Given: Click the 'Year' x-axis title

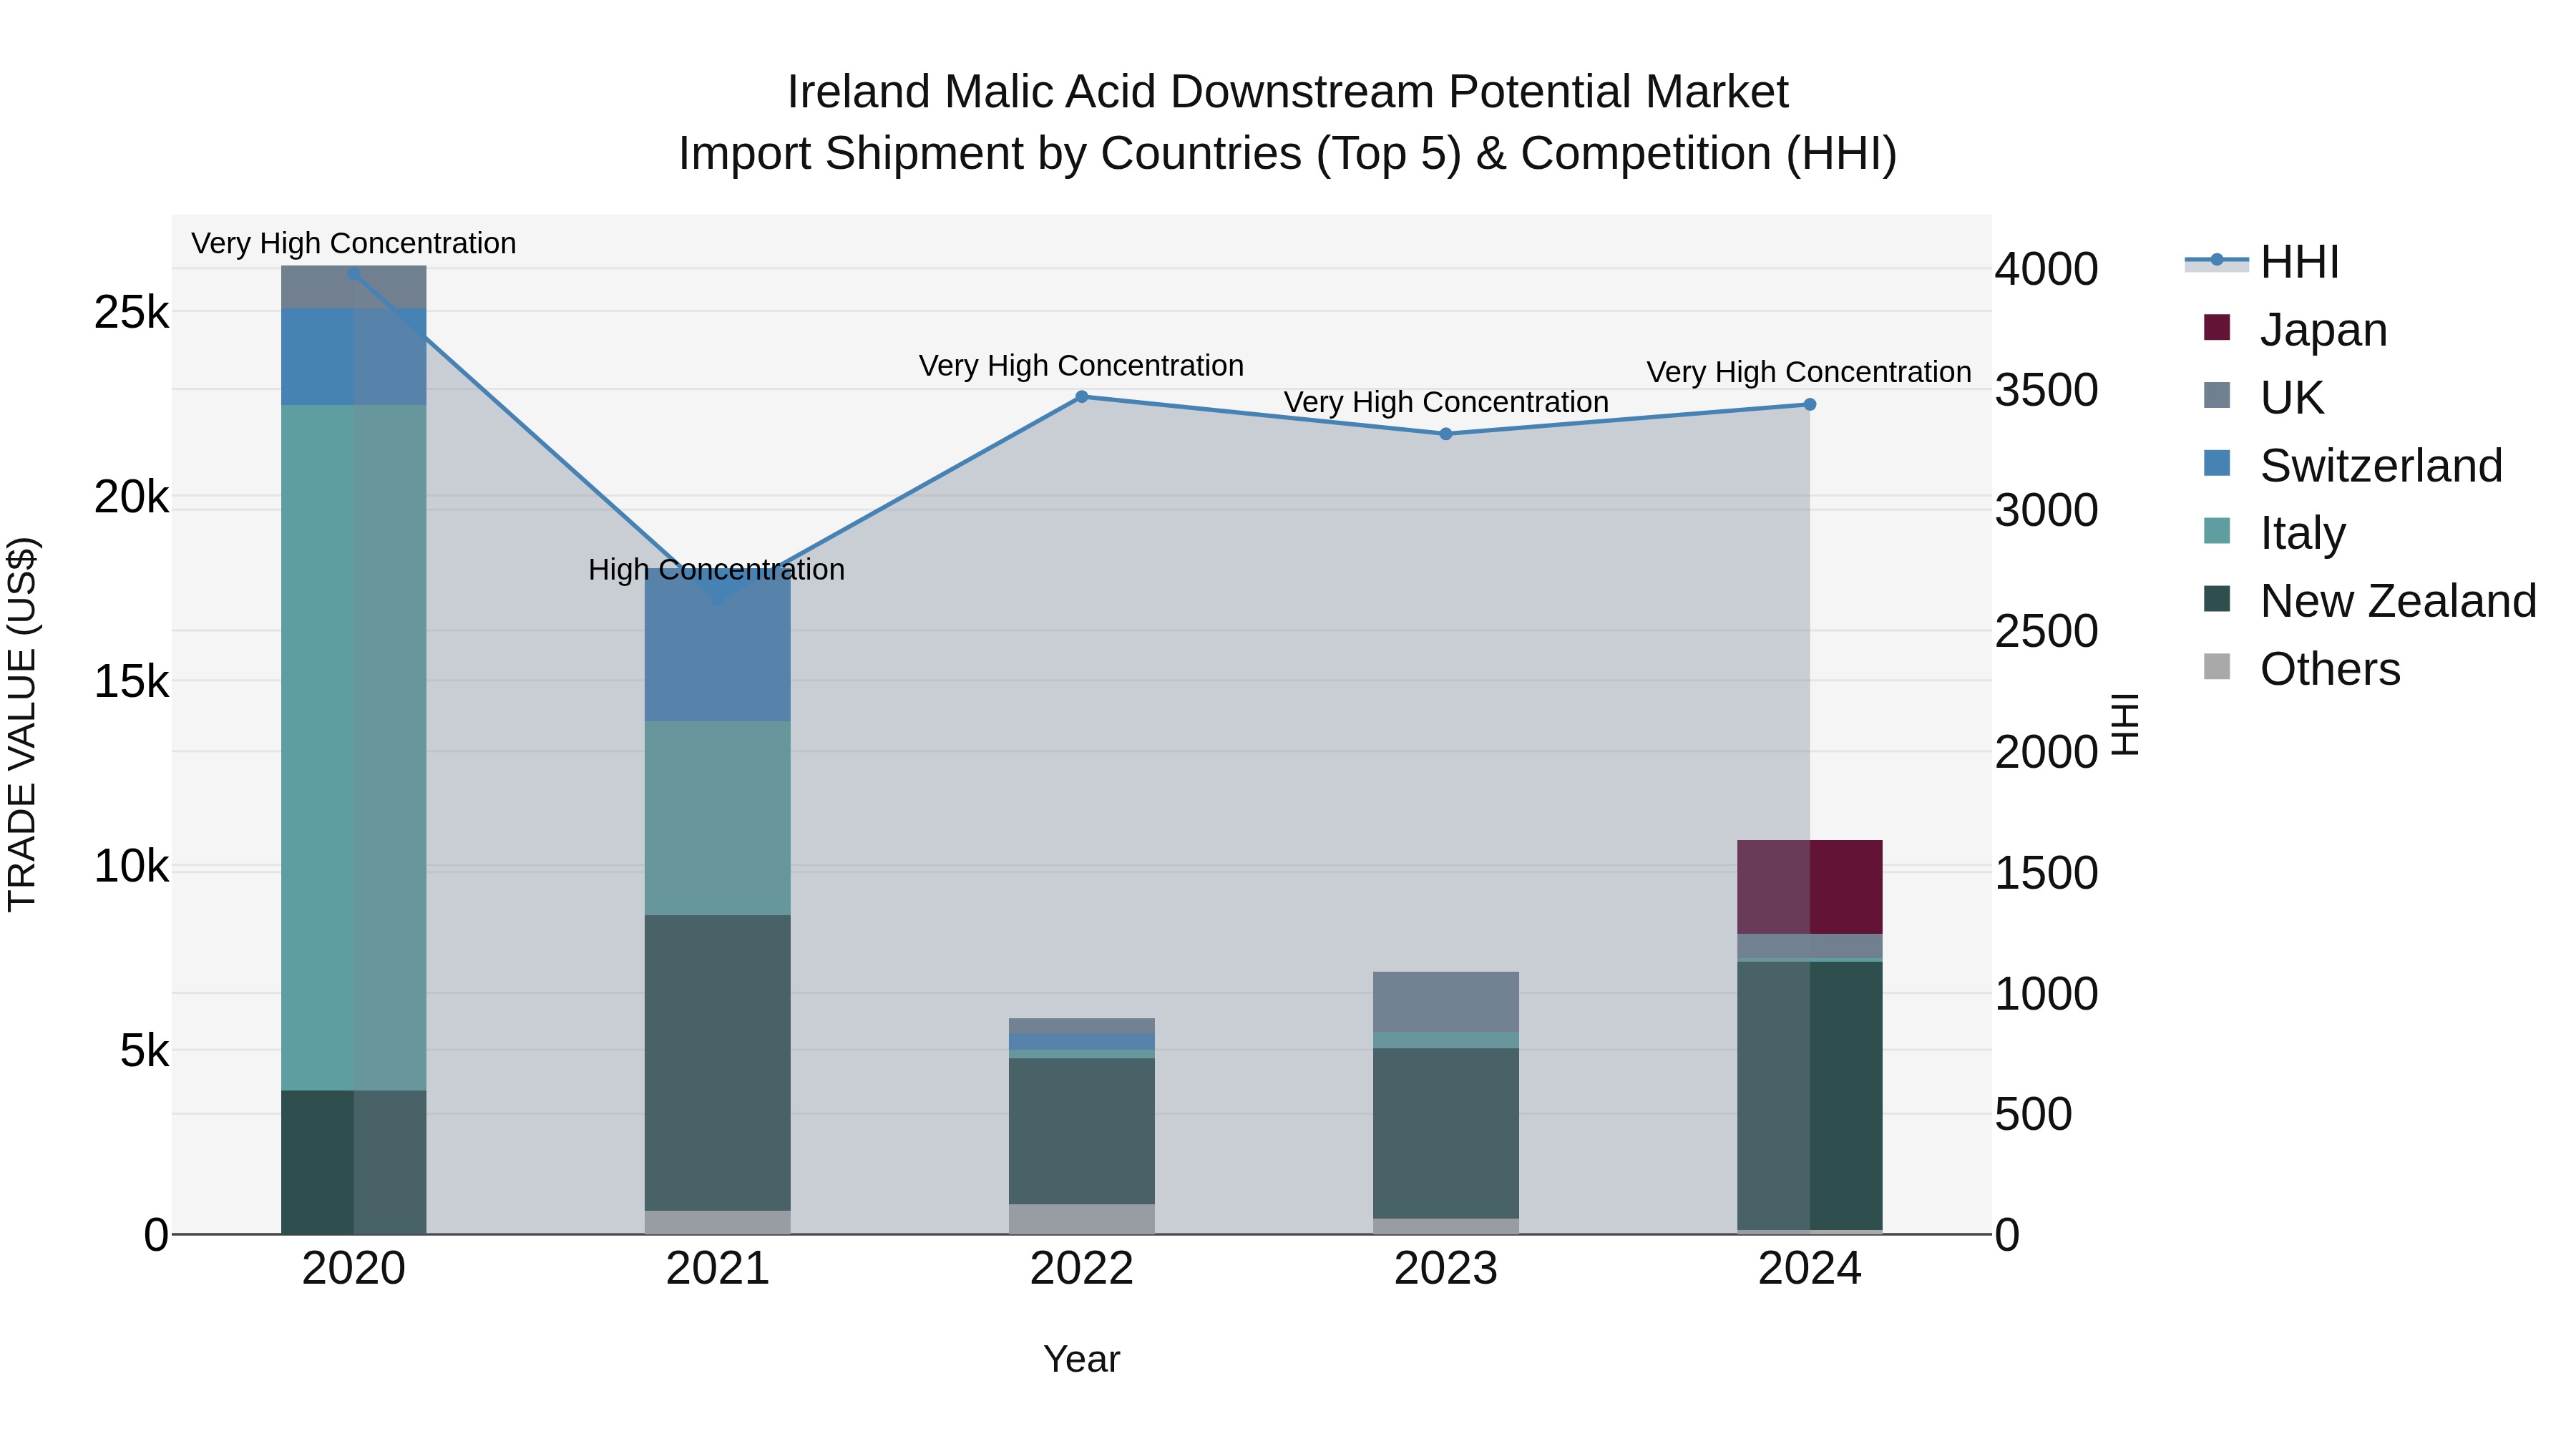Looking at the screenshot, I should [x=1082, y=1360].
